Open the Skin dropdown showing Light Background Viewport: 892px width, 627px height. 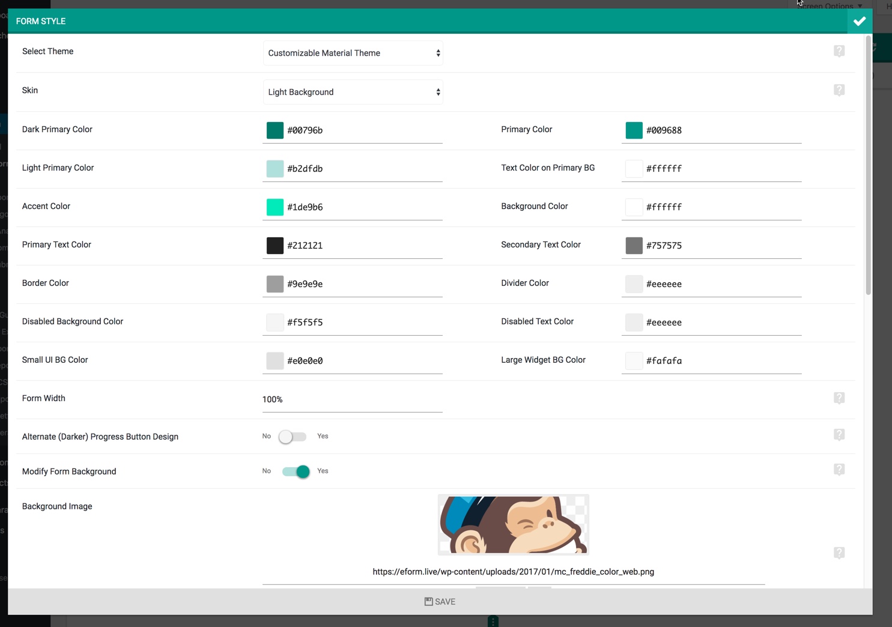(x=353, y=92)
